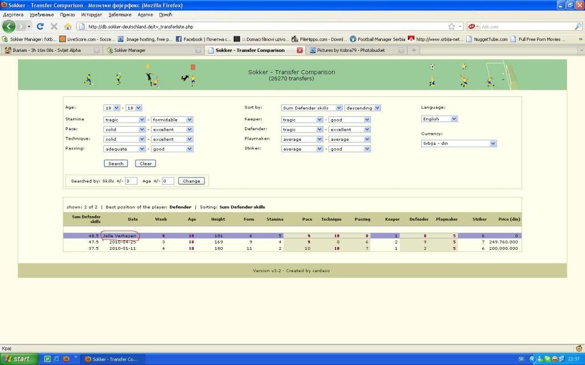Viewport: 585px width, 365px height.
Task: Open Pace minimum dropdown set to solid
Action: point(124,129)
